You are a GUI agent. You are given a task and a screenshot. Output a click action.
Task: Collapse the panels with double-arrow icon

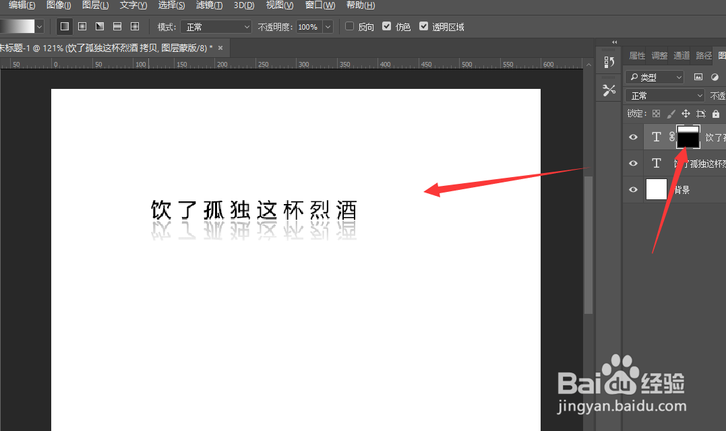coord(614,42)
